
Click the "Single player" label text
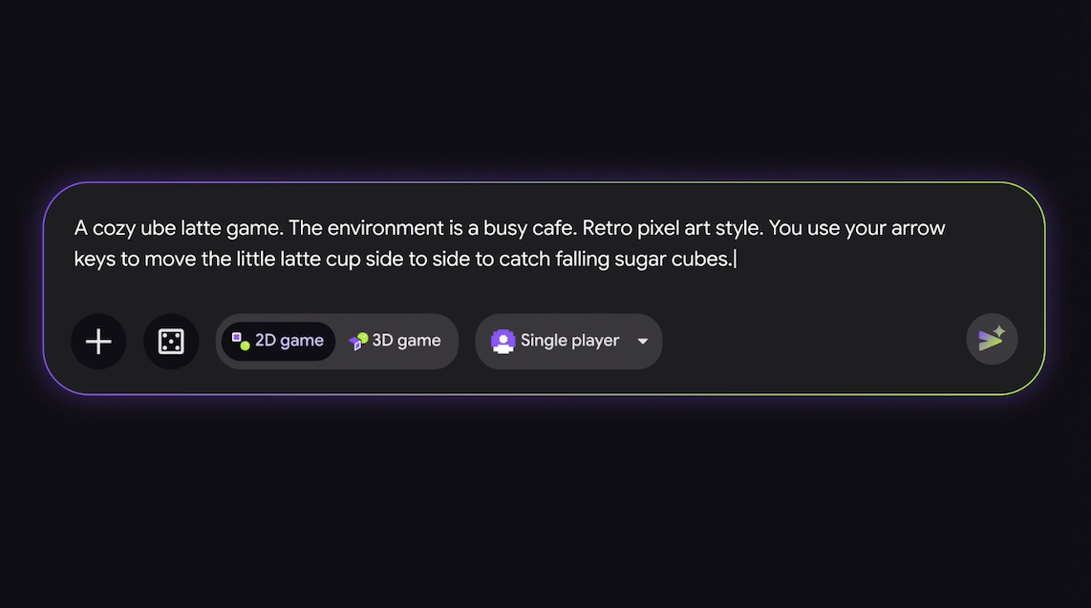tap(569, 341)
